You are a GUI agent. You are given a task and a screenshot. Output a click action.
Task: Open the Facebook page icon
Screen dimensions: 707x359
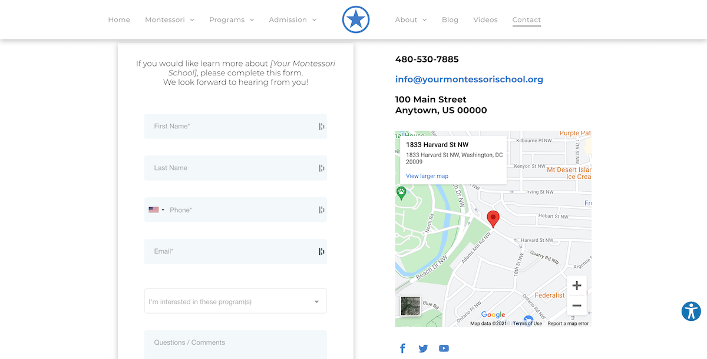[x=402, y=348]
